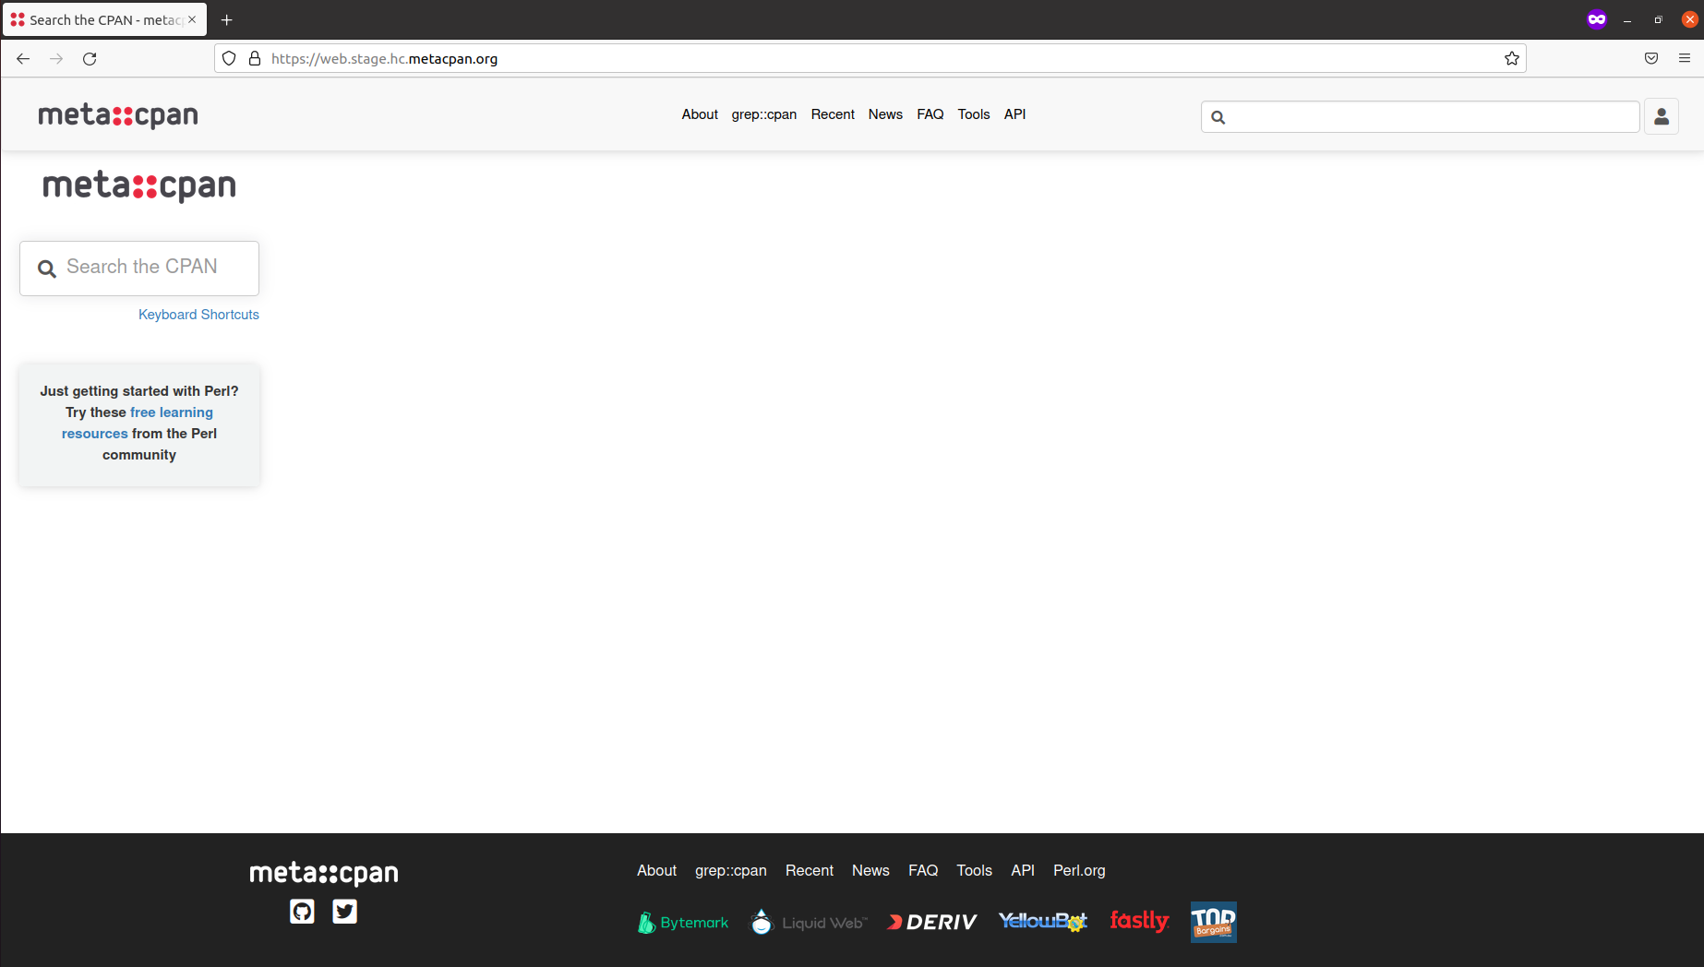
Task: Click the metacpan logo in footer
Action: coord(324,873)
